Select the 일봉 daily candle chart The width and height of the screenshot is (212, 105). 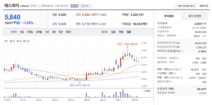[x=113, y=32]
